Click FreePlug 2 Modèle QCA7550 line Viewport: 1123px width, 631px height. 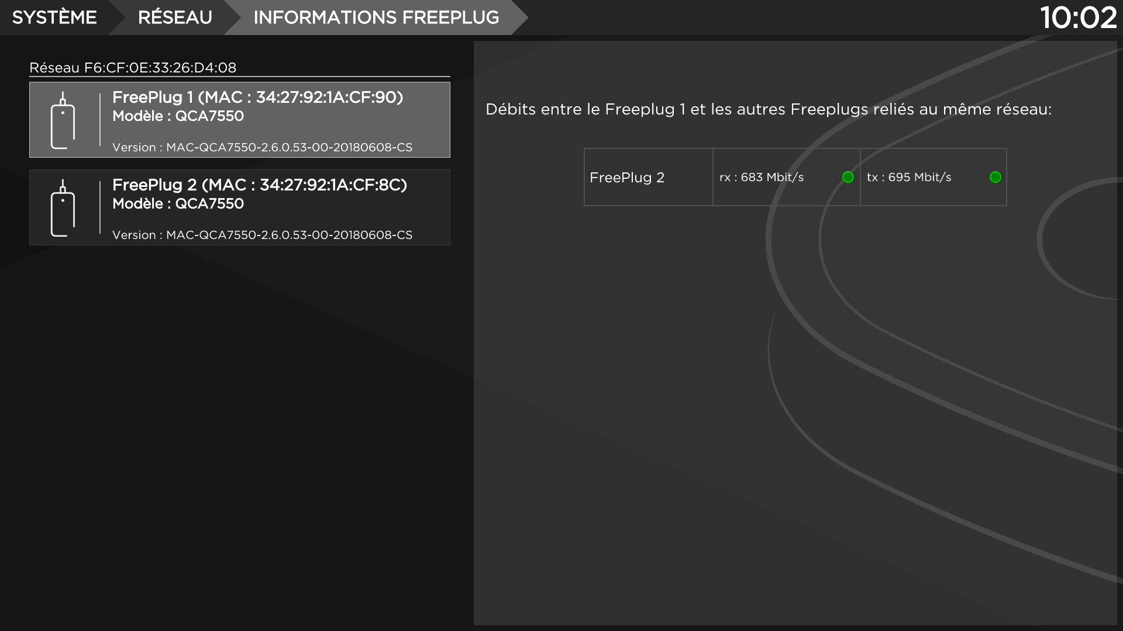(x=178, y=204)
